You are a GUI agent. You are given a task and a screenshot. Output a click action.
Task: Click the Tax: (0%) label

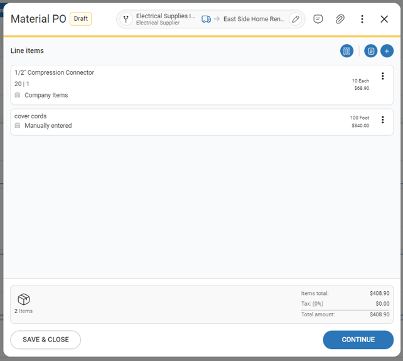click(x=312, y=304)
